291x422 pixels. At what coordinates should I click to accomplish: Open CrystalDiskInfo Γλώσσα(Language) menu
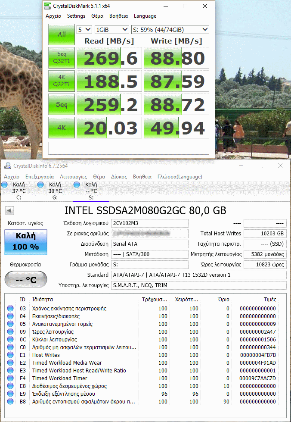click(180, 177)
